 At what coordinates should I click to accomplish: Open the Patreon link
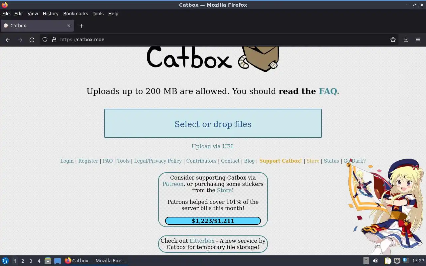click(x=173, y=184)
